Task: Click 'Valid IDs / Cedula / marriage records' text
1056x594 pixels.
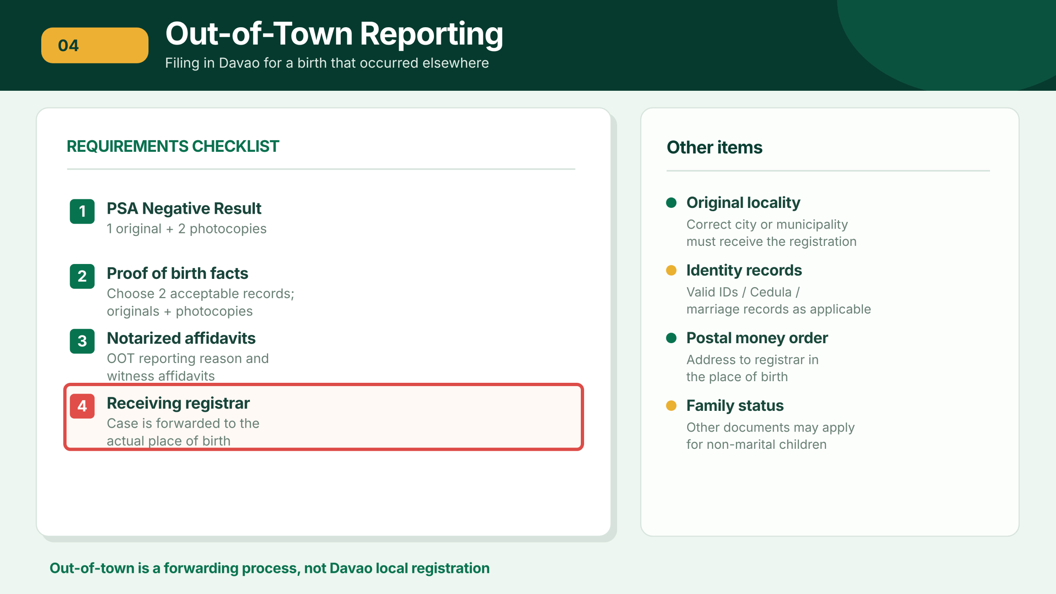Action: [778, 300]
